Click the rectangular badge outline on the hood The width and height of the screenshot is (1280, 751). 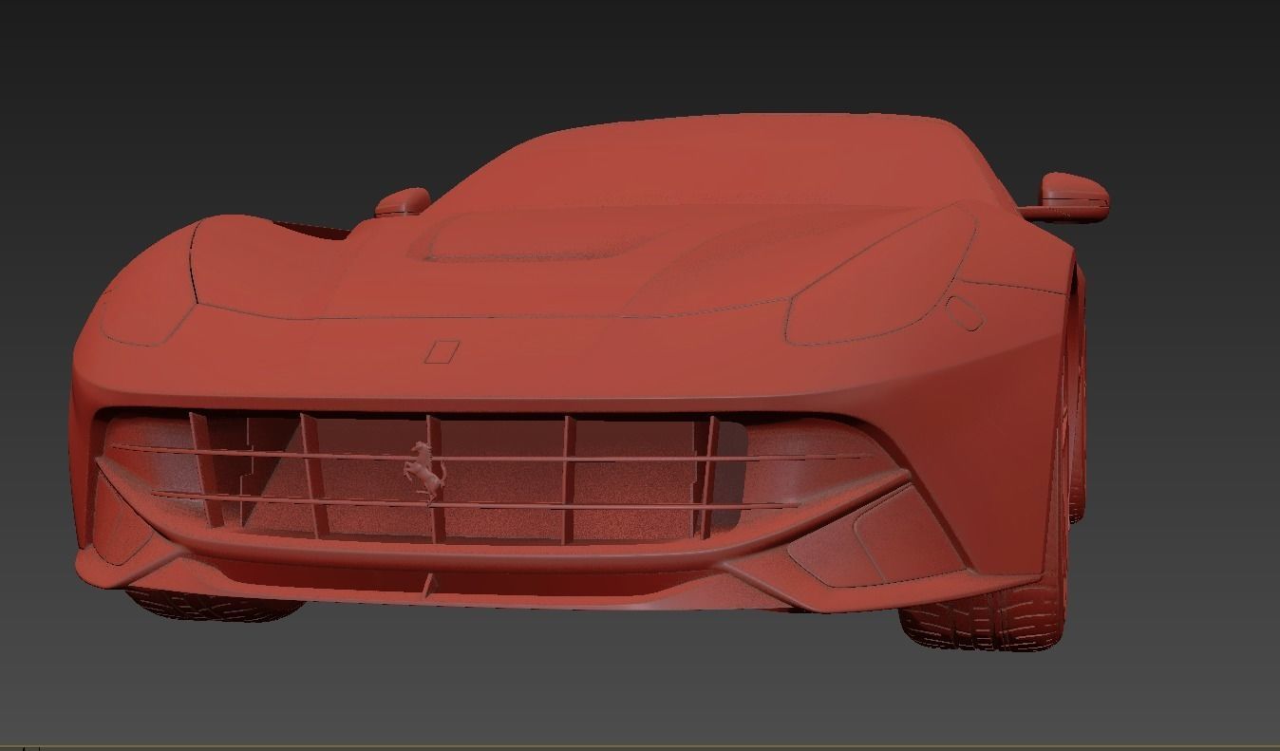[441, 351]
